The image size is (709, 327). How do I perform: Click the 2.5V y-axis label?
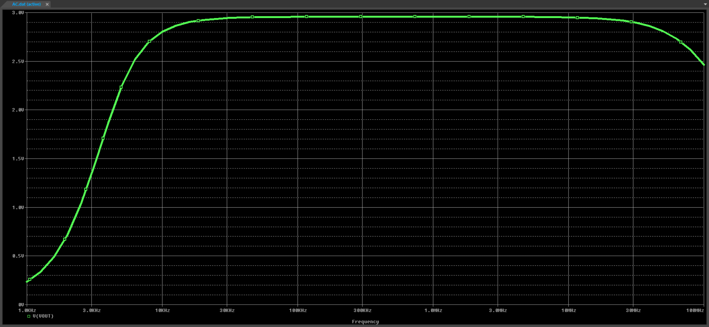click(x=18, y=61)
